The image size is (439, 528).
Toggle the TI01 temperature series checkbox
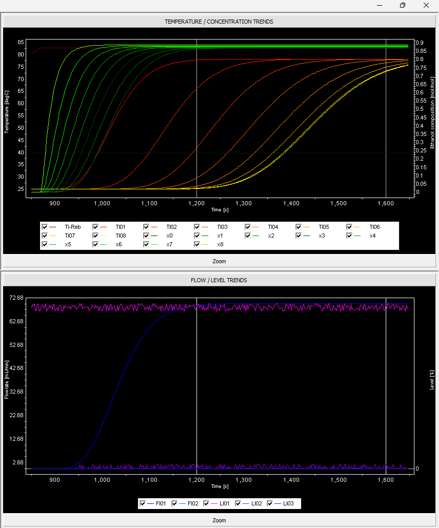click(x=96, y=226)
